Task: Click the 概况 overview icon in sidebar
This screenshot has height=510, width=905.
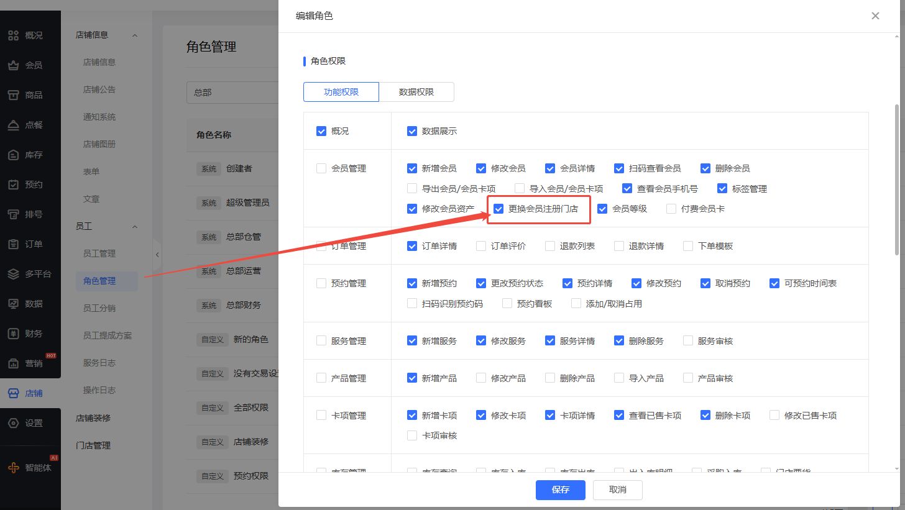Action: click(14, 35)
